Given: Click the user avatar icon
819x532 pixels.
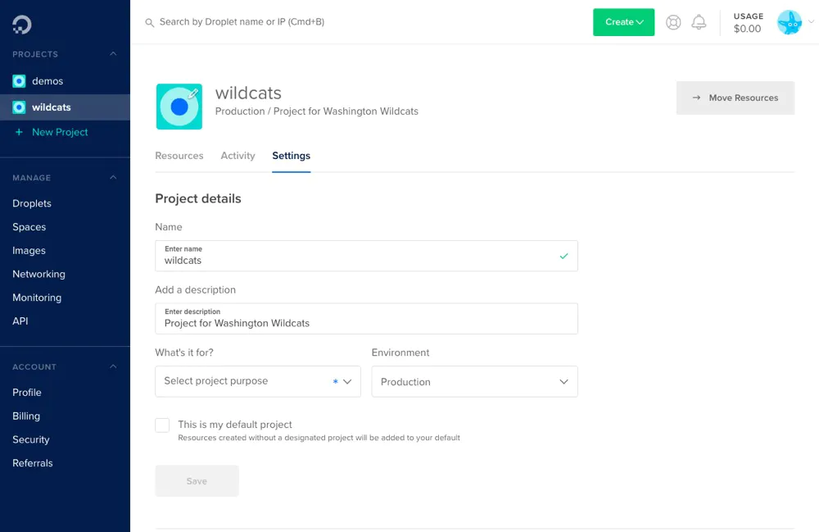Looking at the screenshot, I should (x=789, y=22).
